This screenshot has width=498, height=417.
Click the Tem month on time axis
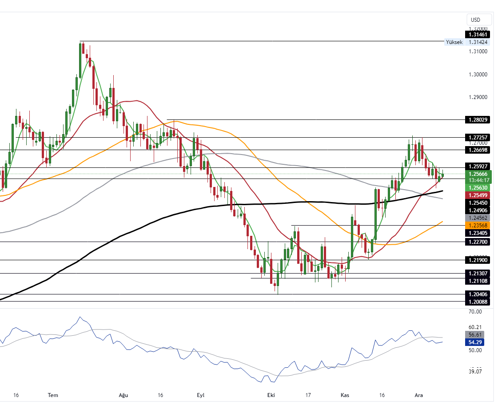point(53,395)
